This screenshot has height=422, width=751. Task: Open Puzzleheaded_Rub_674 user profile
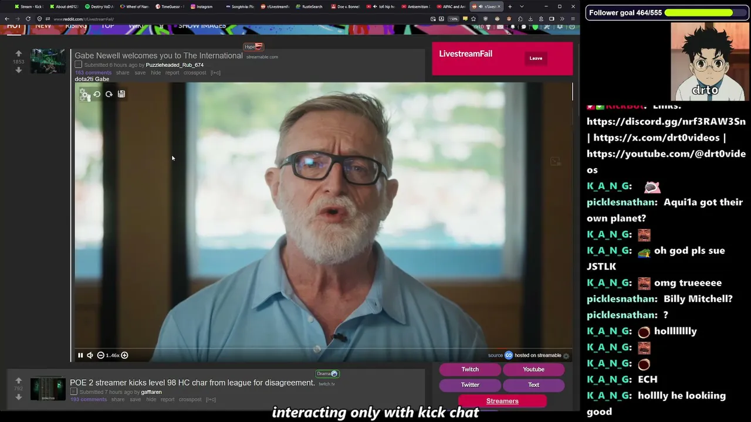(175, 65)
